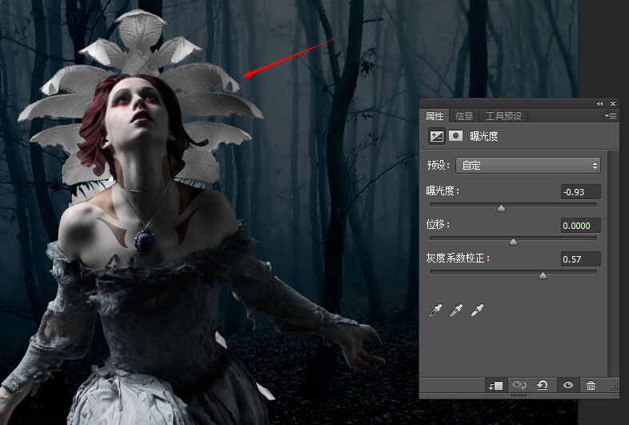Screen dimensions: 629x425
Task: Select the exposure adjustment icon
Action: (436, 136)
